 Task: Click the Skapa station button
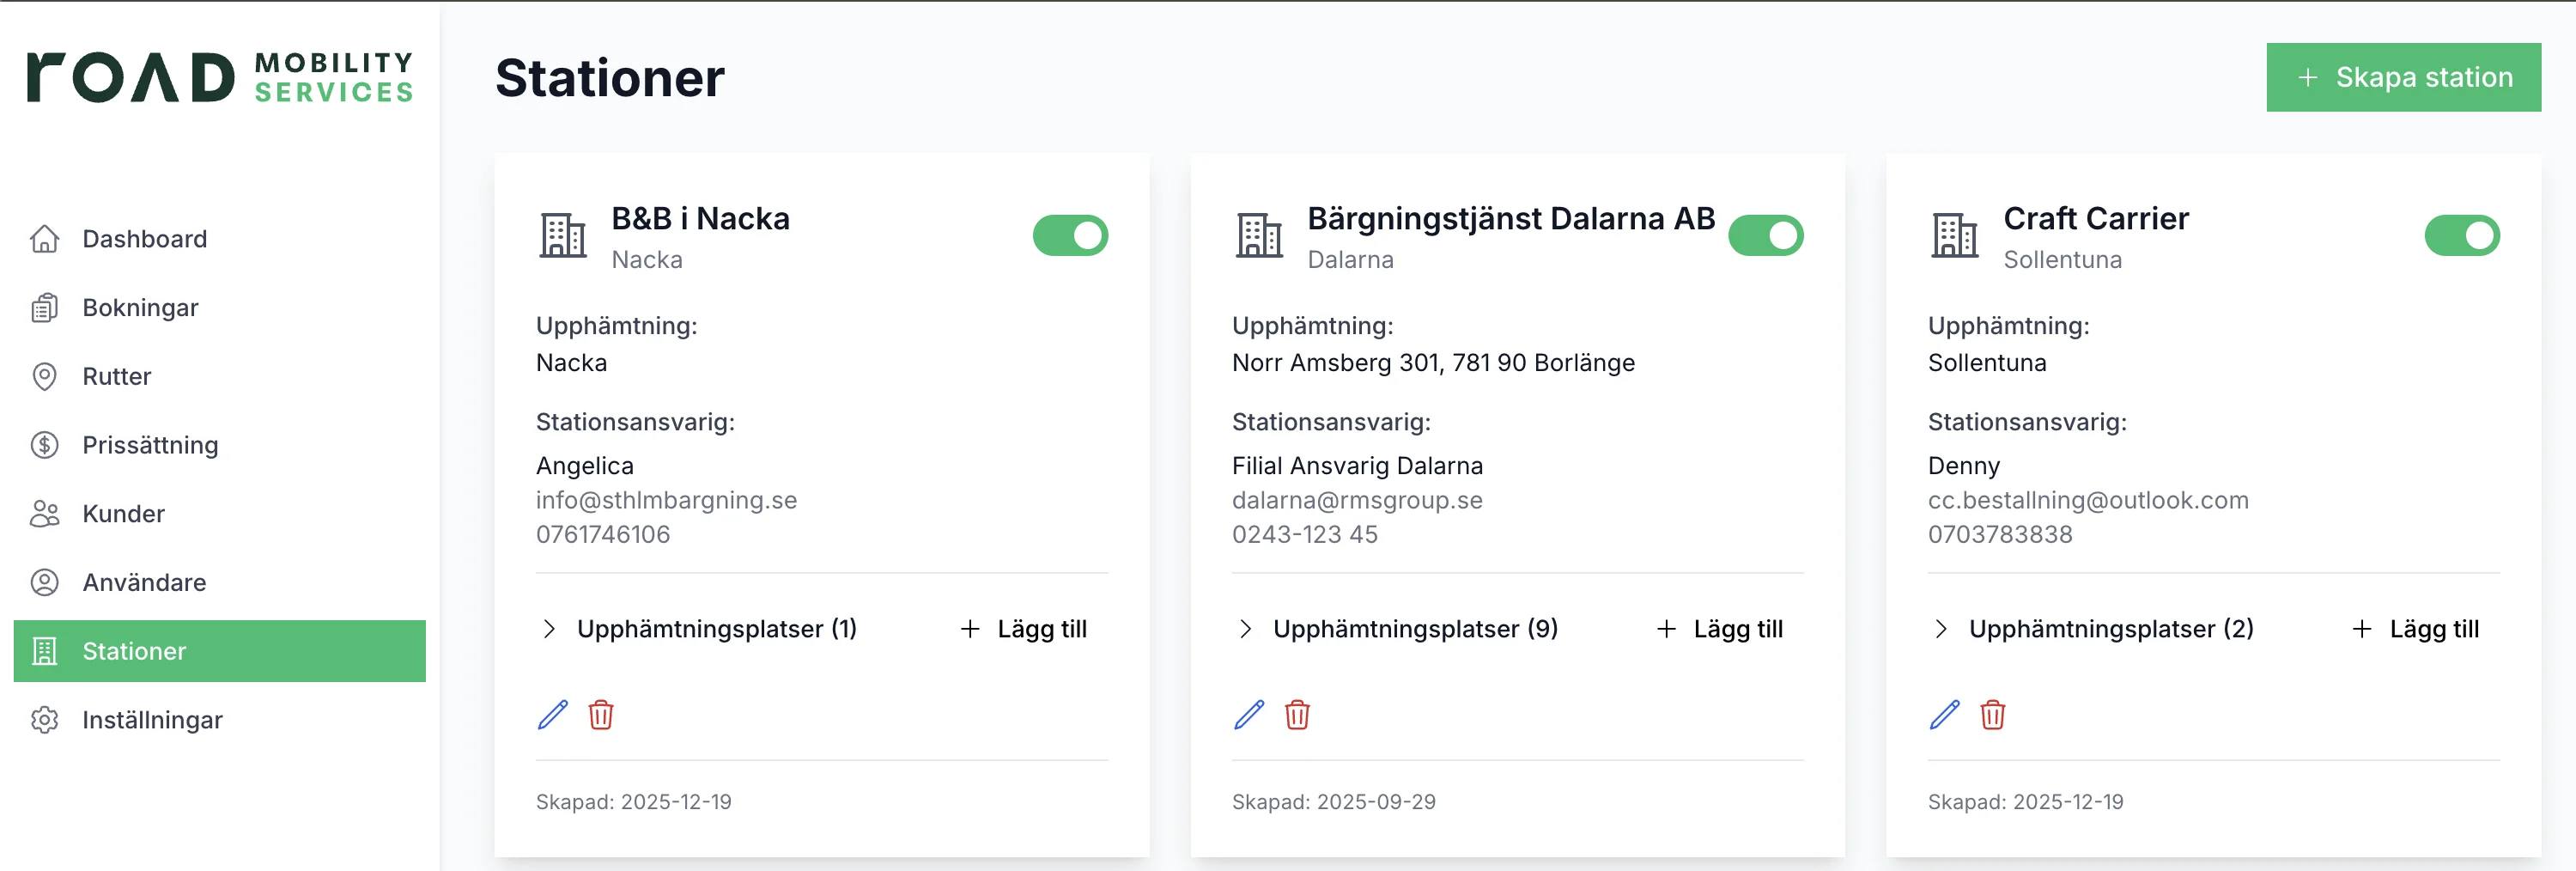[x=2404, y=76]
